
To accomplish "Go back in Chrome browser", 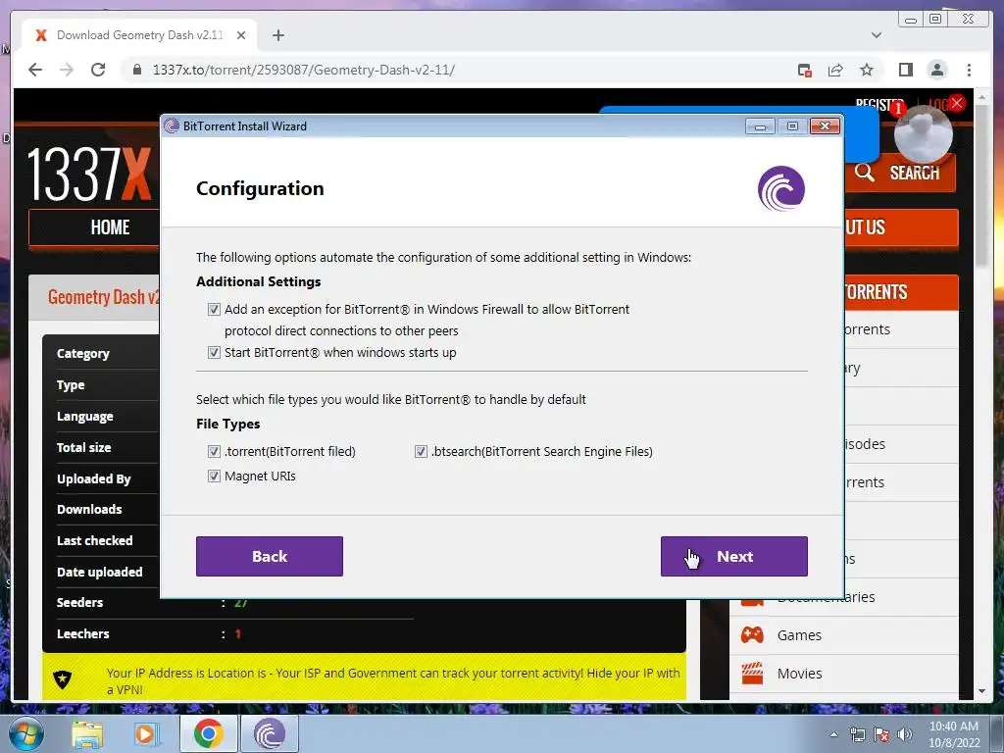I will pos(35,70).
